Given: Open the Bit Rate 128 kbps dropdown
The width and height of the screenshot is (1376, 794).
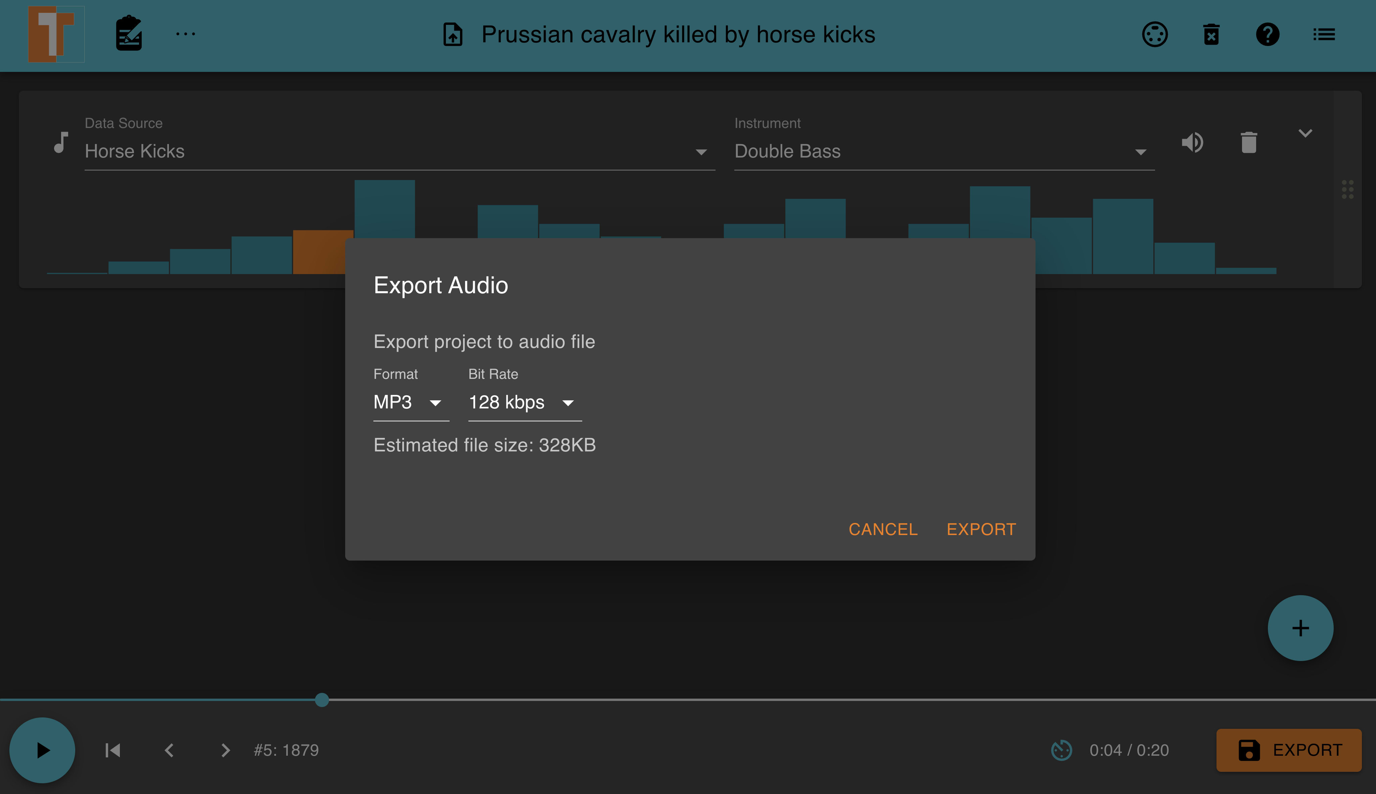Looking at the screenshot, I should pos(524,402).
